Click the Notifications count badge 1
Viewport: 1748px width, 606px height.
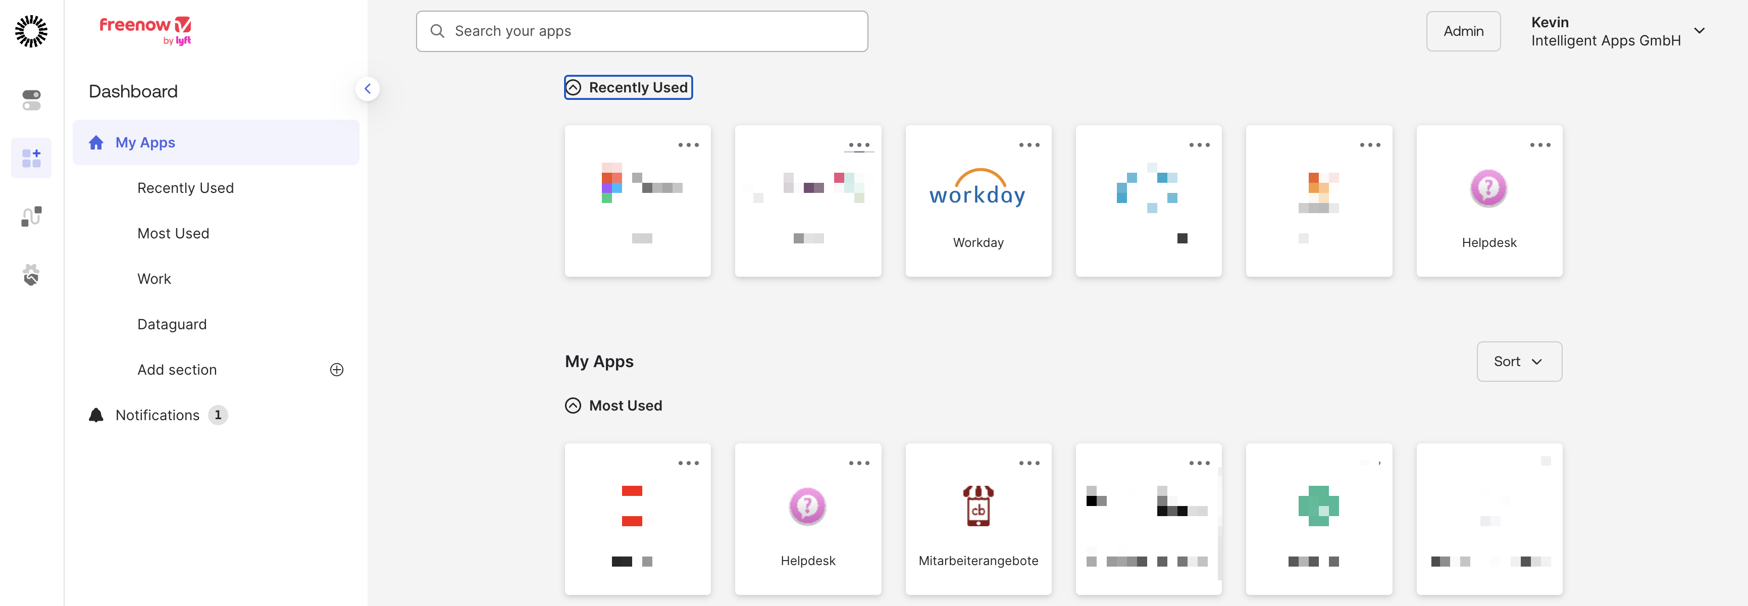(x=218, y=415)
